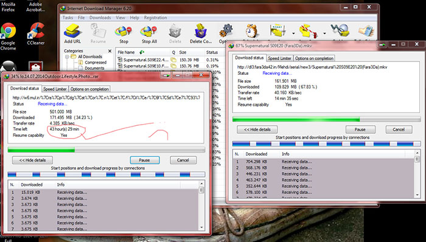Open the Help menu
Screen dimensions: 426x242
134,18
